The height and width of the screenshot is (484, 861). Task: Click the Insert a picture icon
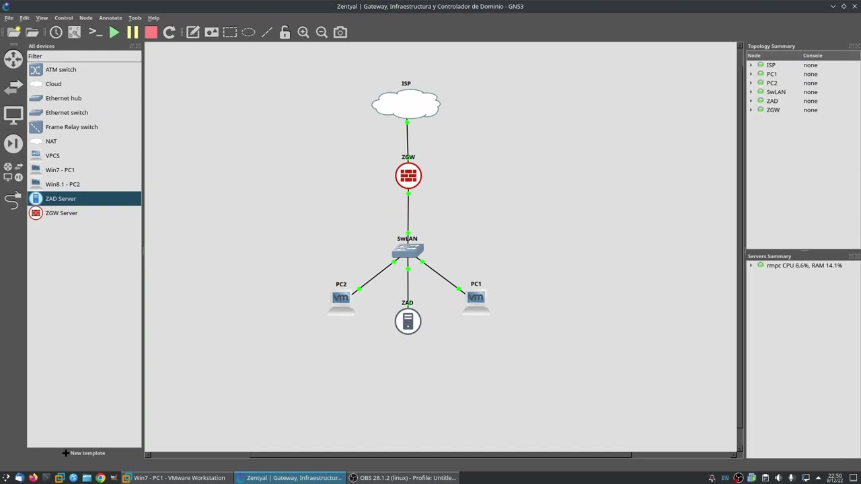212,32
